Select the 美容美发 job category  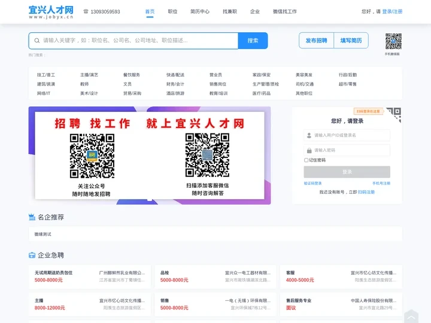click(x=303, y=75)
